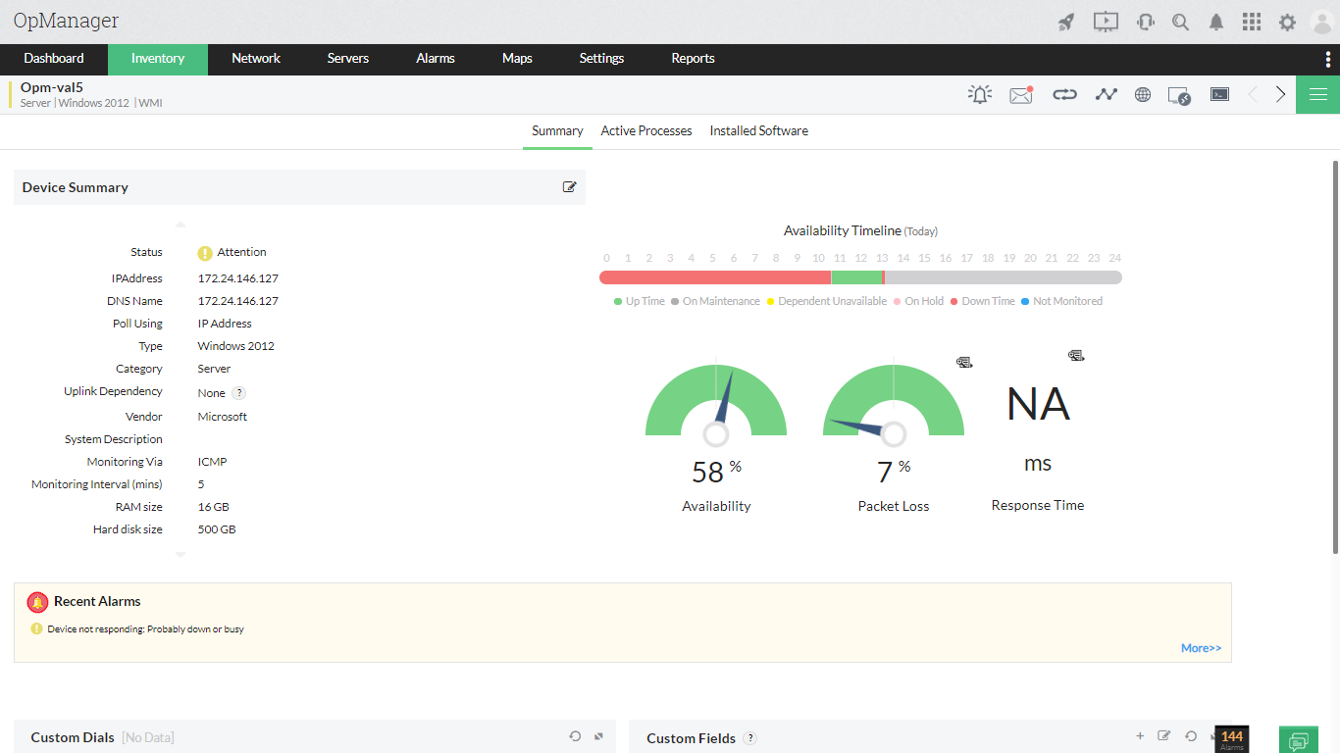Click the remote desktop monitor icon

coord(1179,95)
